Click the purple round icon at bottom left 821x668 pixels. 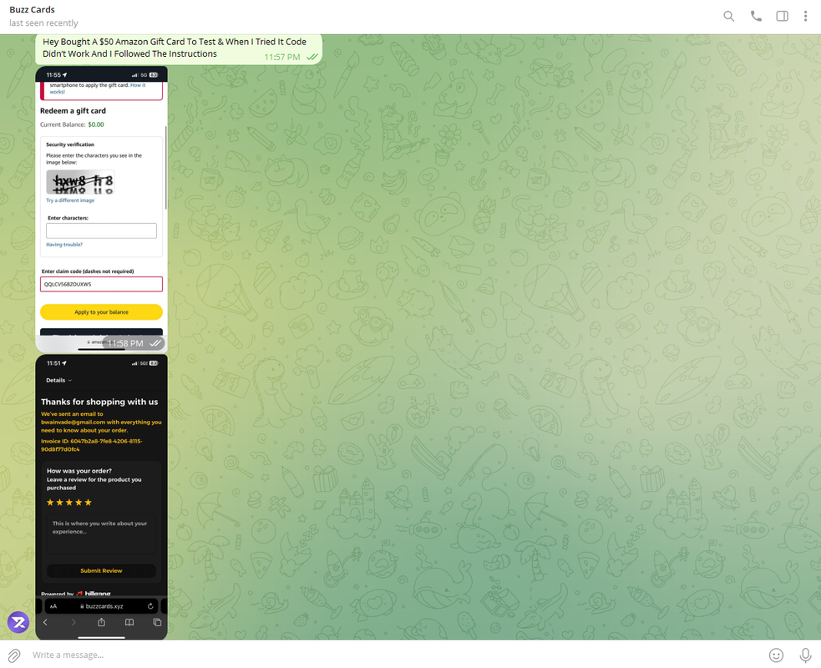pyautogui.click(x=18, y=622)
